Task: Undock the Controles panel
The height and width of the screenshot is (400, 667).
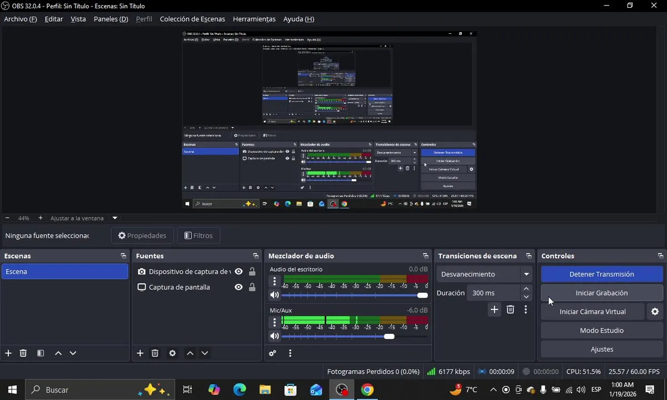Action: pos(660,256)
